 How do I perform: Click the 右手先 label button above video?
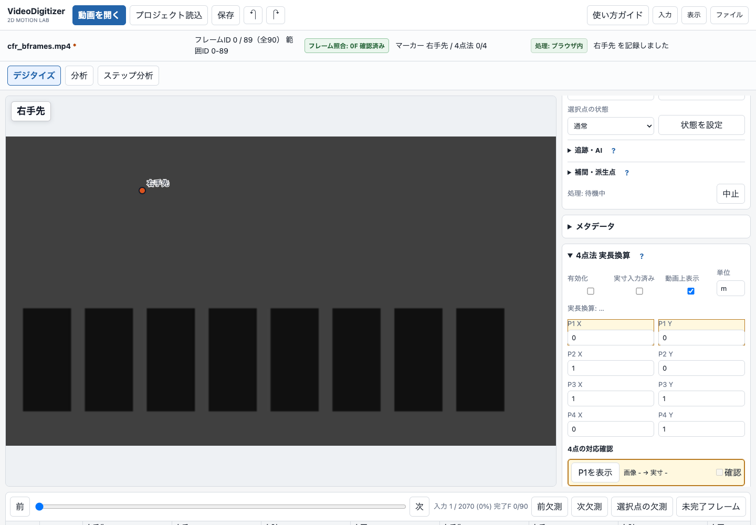pos(31,111)
